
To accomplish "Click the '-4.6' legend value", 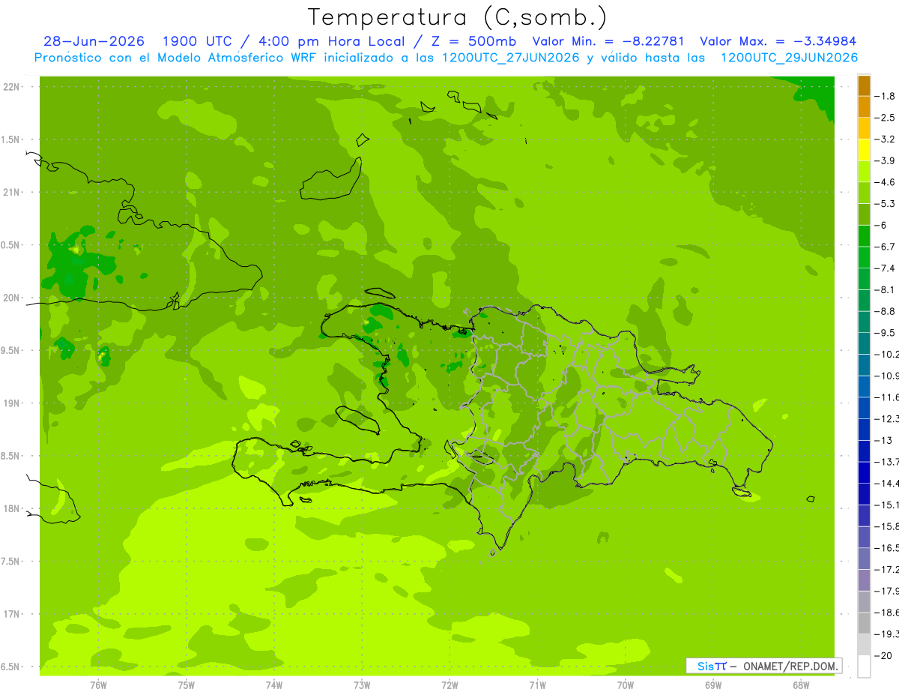I will (x=884, y=182).
